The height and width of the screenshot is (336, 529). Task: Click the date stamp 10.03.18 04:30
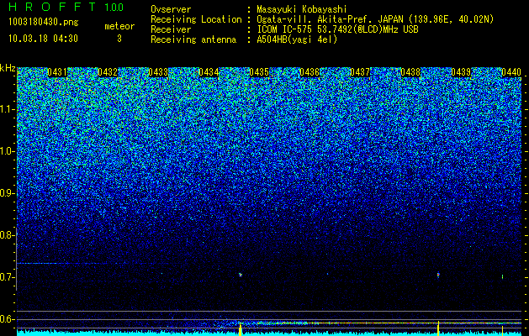43,39
